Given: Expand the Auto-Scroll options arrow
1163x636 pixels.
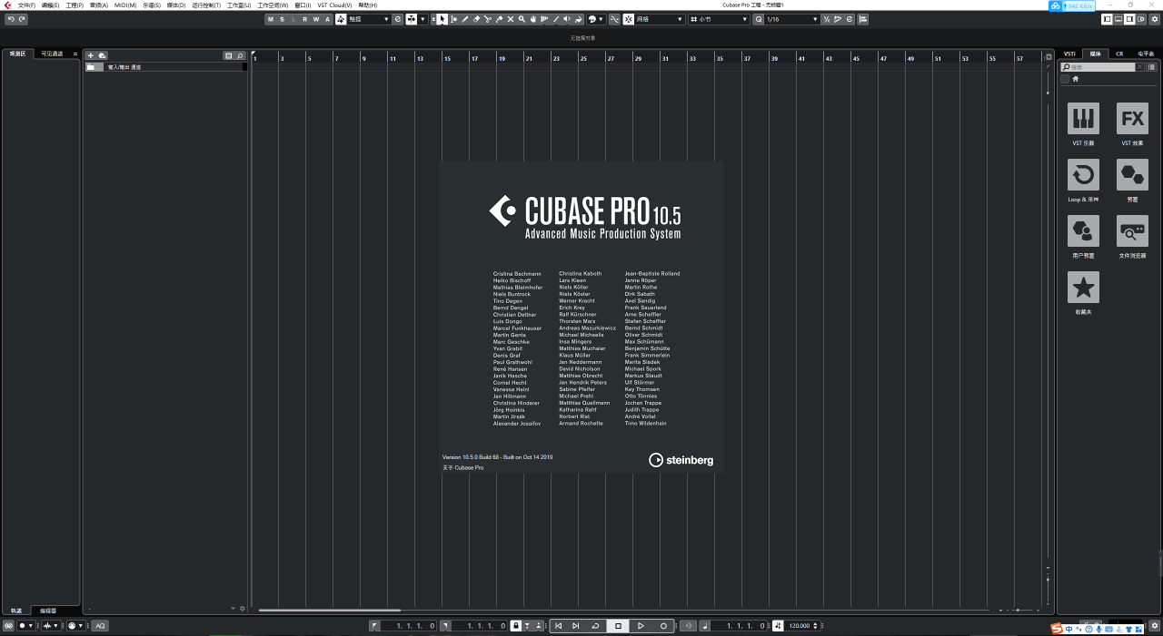Looking at the screenshot, I should coord(422,19).
